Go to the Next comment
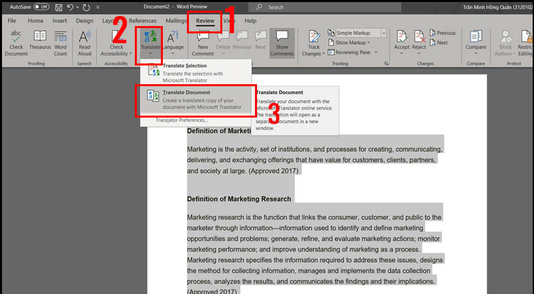This screenshot has width=534, height=294. click(x=260, y=39)
